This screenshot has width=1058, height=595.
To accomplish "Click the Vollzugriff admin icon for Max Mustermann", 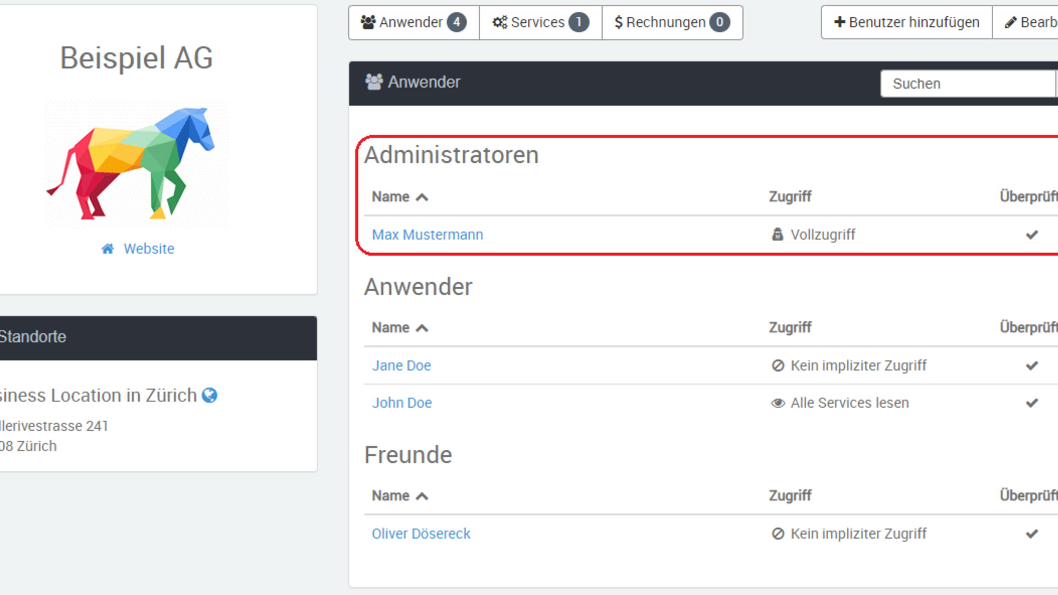I will tap(777, 234).
